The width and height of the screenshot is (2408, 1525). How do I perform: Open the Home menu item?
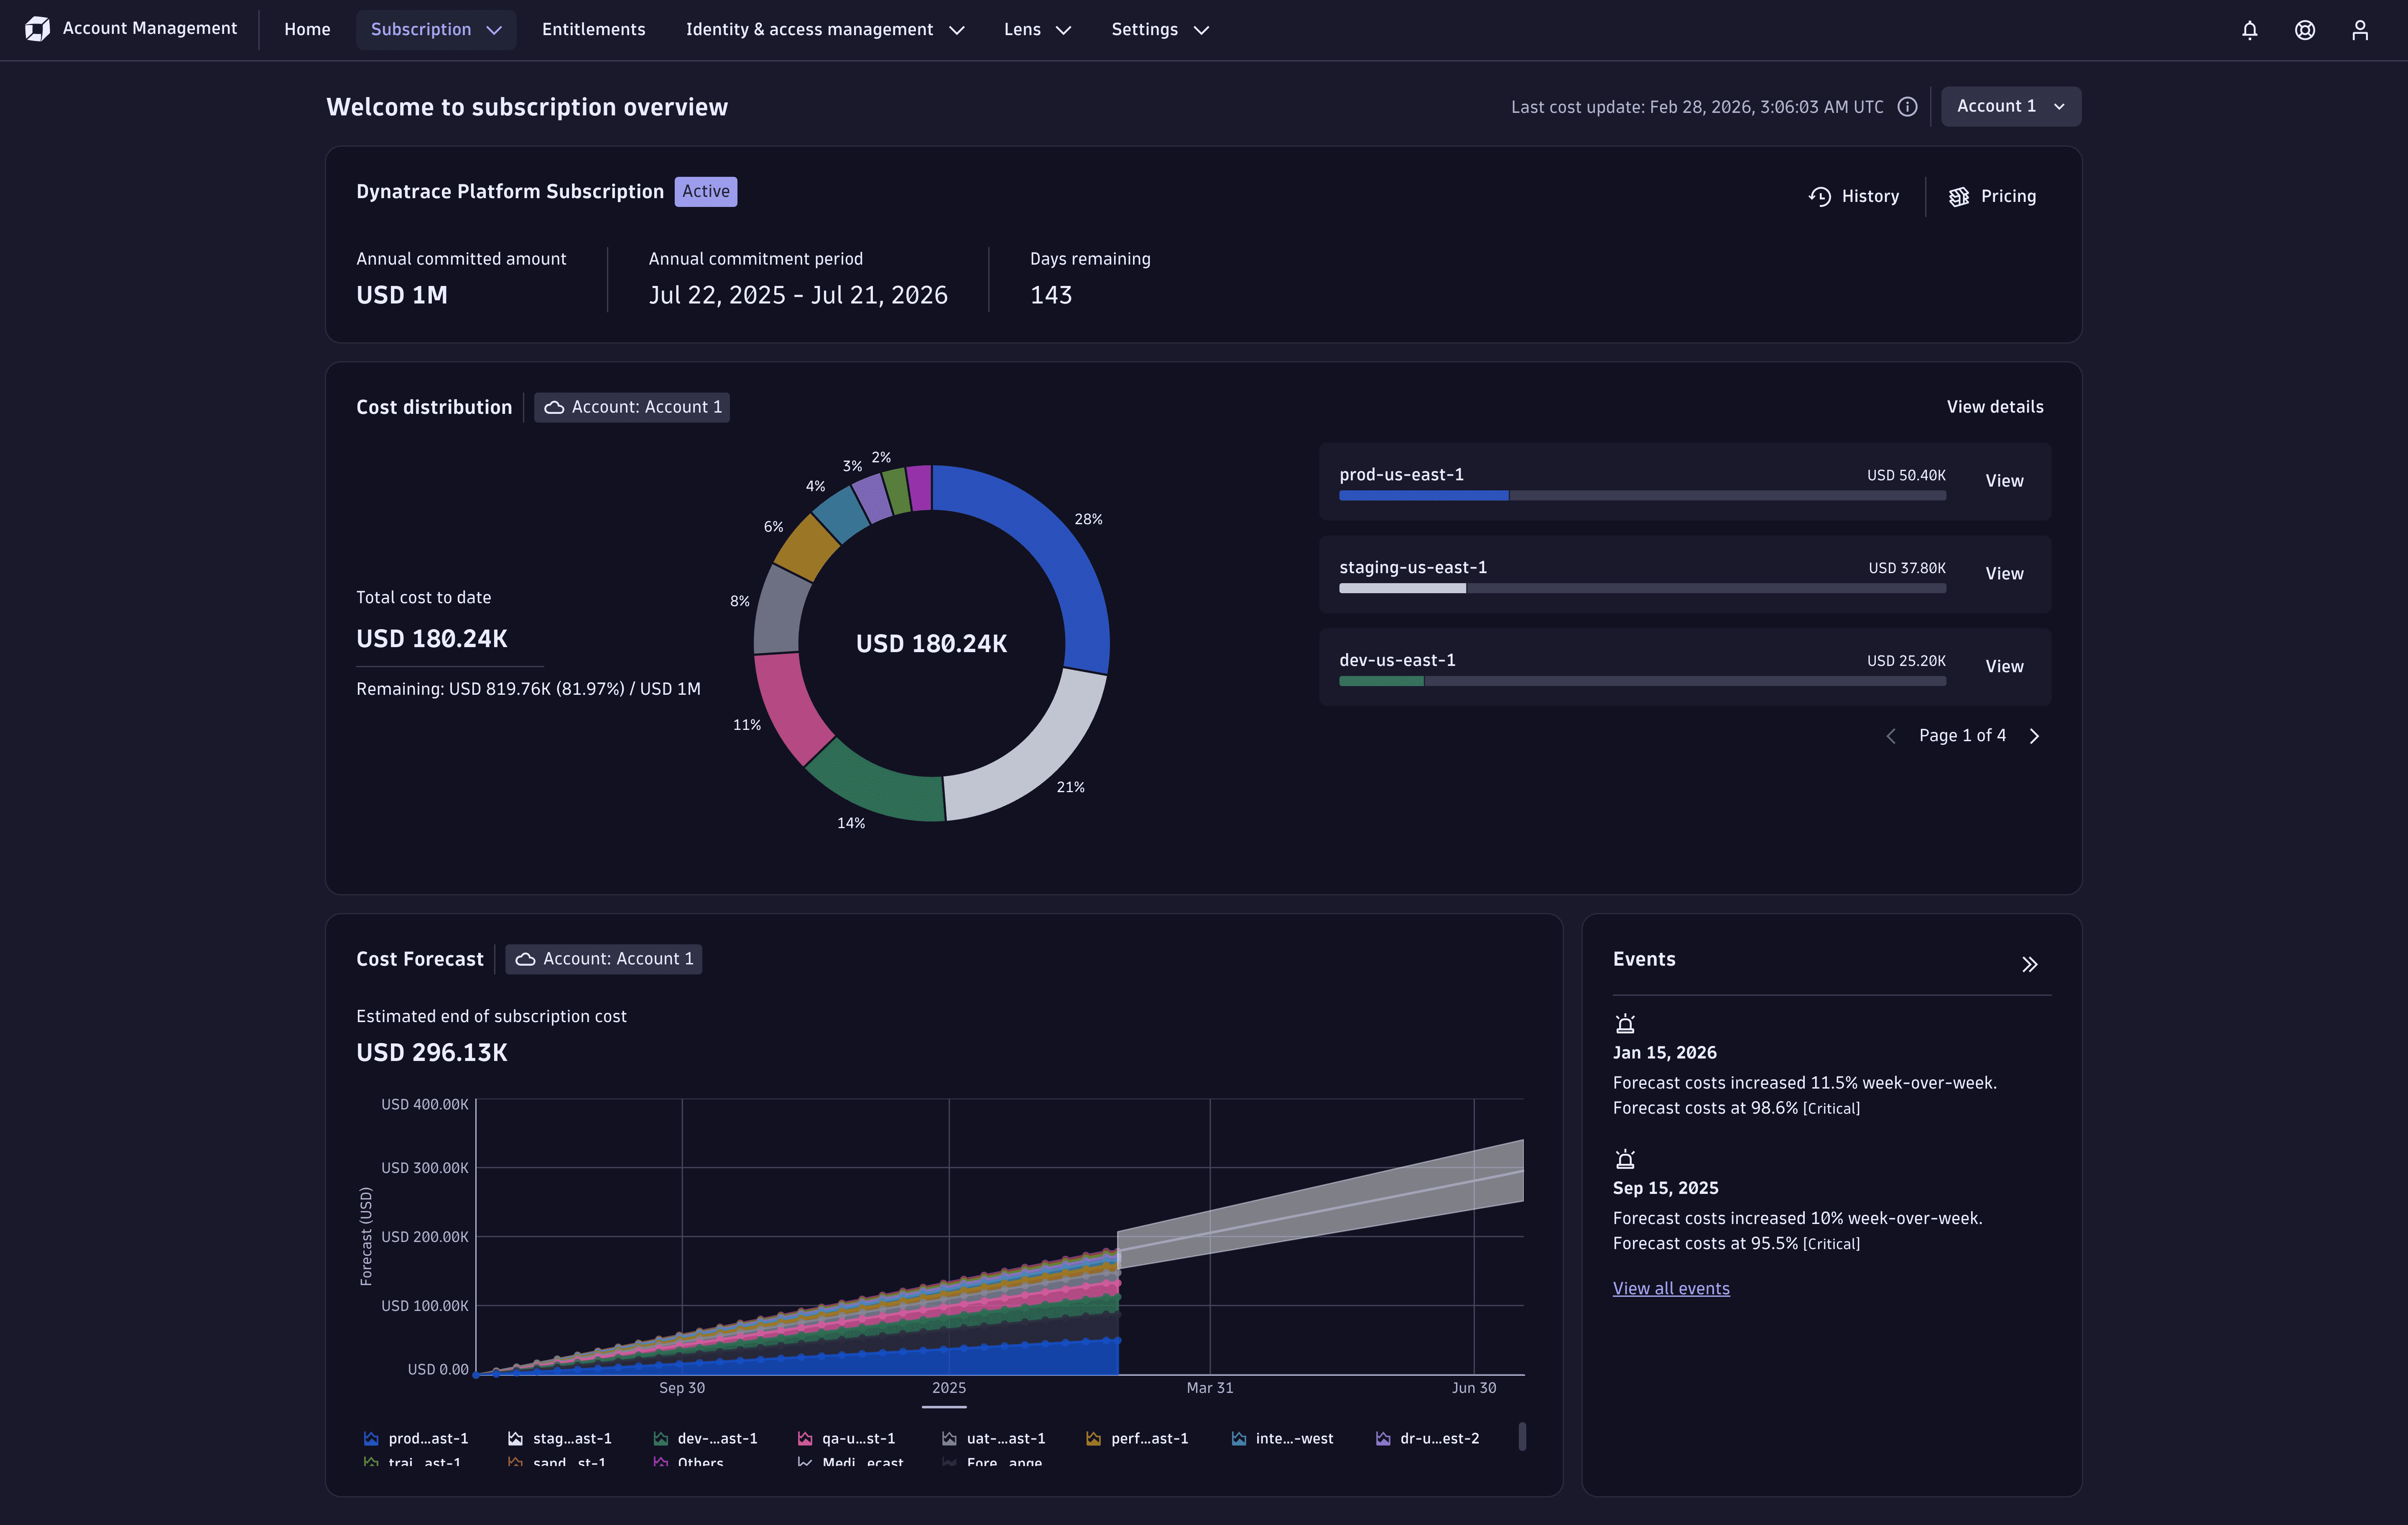tap(306, 29)
